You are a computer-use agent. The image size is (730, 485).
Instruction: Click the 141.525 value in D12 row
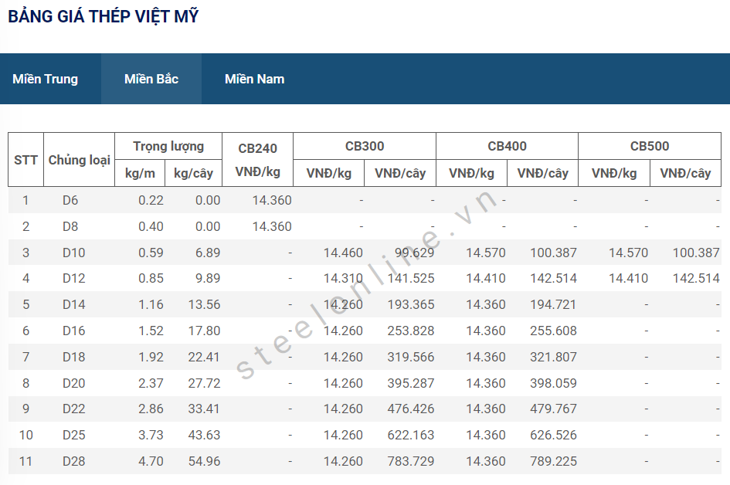pos(411,278)
